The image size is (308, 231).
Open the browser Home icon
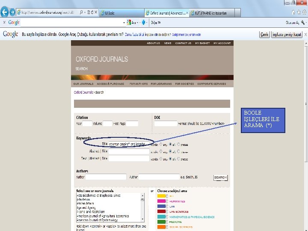(293, 12)
